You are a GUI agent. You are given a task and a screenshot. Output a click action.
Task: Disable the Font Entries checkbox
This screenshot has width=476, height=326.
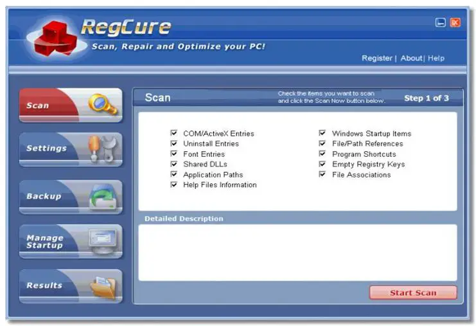(x=174, y=154)
